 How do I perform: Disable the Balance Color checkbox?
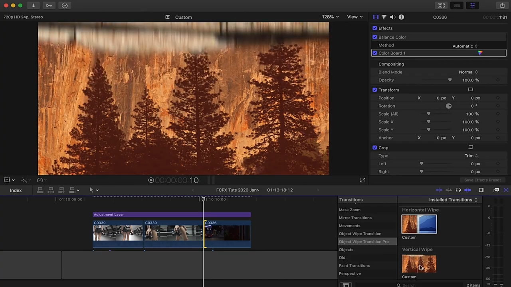[x=374, y=37]
